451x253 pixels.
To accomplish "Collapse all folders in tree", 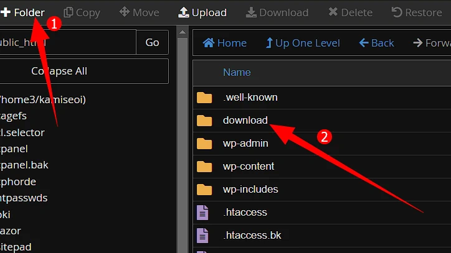I will coord(59,71).
